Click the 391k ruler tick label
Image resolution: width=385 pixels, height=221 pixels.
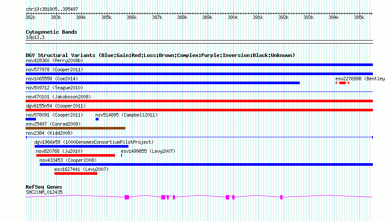(x=258, y=17)
